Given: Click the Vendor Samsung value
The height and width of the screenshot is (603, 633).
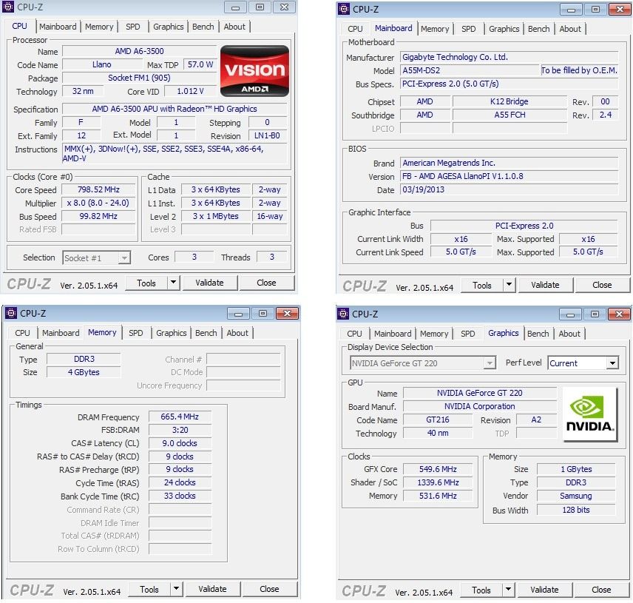Looking at the screenshot, I should pos(576,496).
